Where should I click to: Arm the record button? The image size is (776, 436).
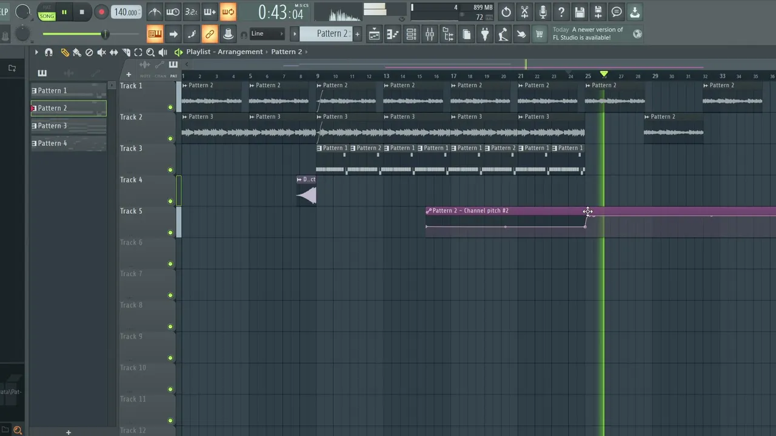click(x=101, y=12)
